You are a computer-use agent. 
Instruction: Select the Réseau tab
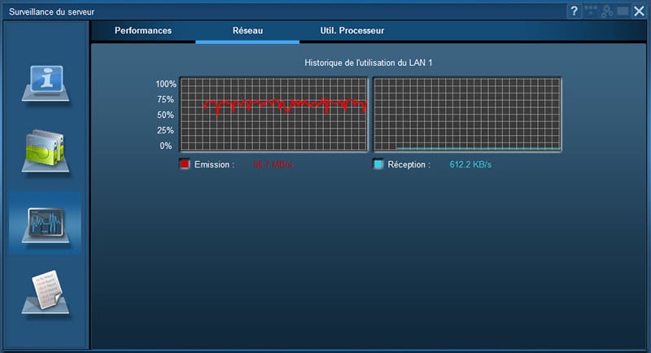click(x=247, y=31)
